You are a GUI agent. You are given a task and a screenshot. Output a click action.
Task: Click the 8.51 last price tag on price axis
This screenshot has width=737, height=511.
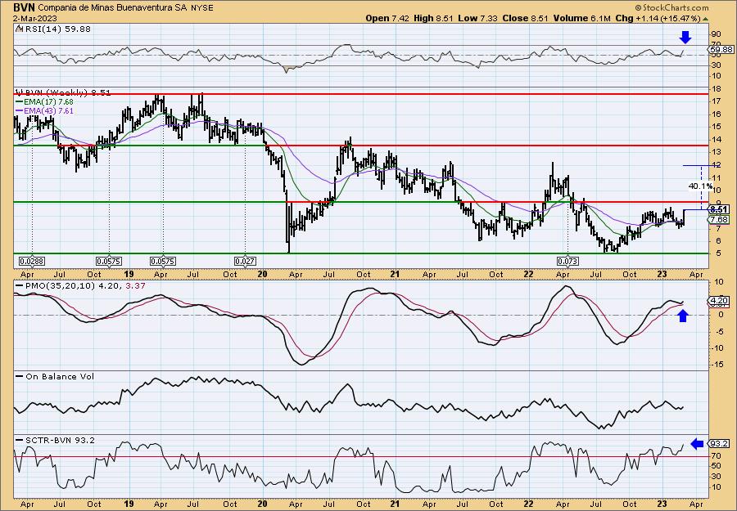click(720, 209)
